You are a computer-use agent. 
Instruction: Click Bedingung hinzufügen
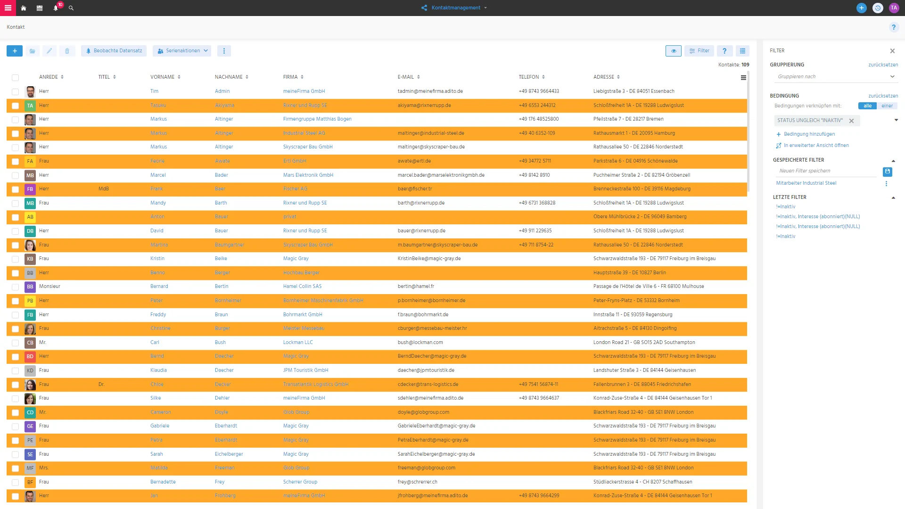[x=805, y=134]
